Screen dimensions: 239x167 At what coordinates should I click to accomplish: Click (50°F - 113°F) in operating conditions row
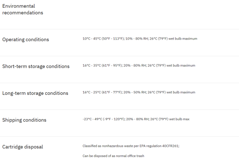(113, 39)
